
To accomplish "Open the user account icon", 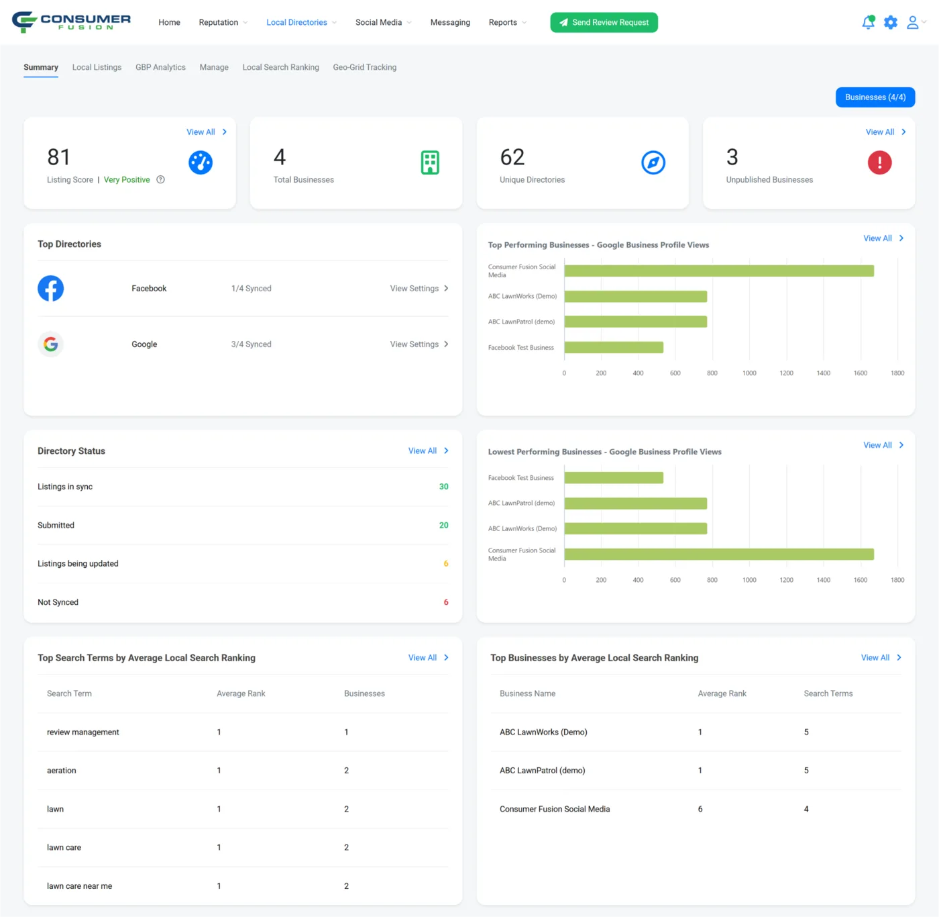I will point(912,22).
